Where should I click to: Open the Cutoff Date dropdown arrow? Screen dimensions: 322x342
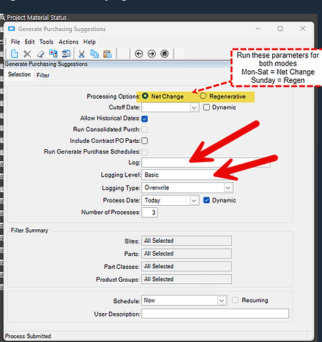(194, 107)
